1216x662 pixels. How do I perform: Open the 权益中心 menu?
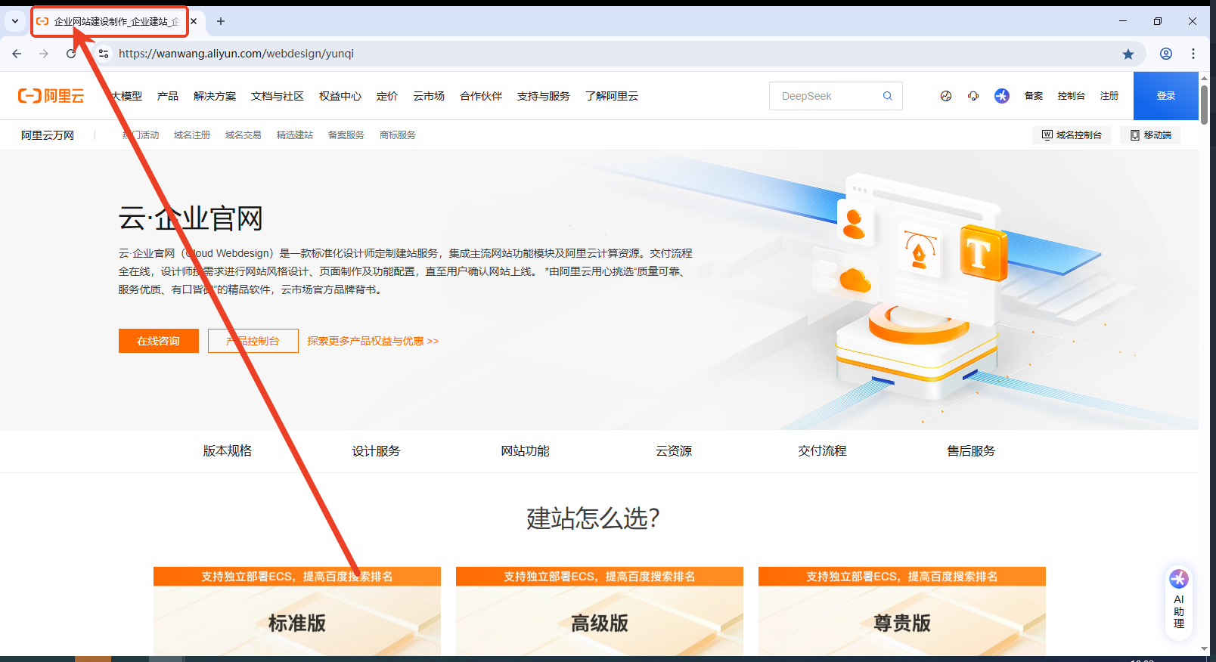(x=340, y=96)
